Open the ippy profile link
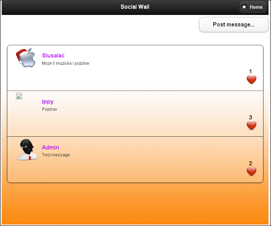 tap(48, 101)
